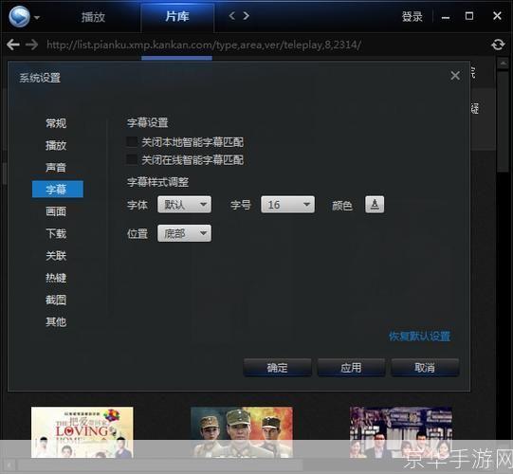Enable 关闭本地智能字幕匹配 checkbox
The image size is (513, 474).
point(132,141)
